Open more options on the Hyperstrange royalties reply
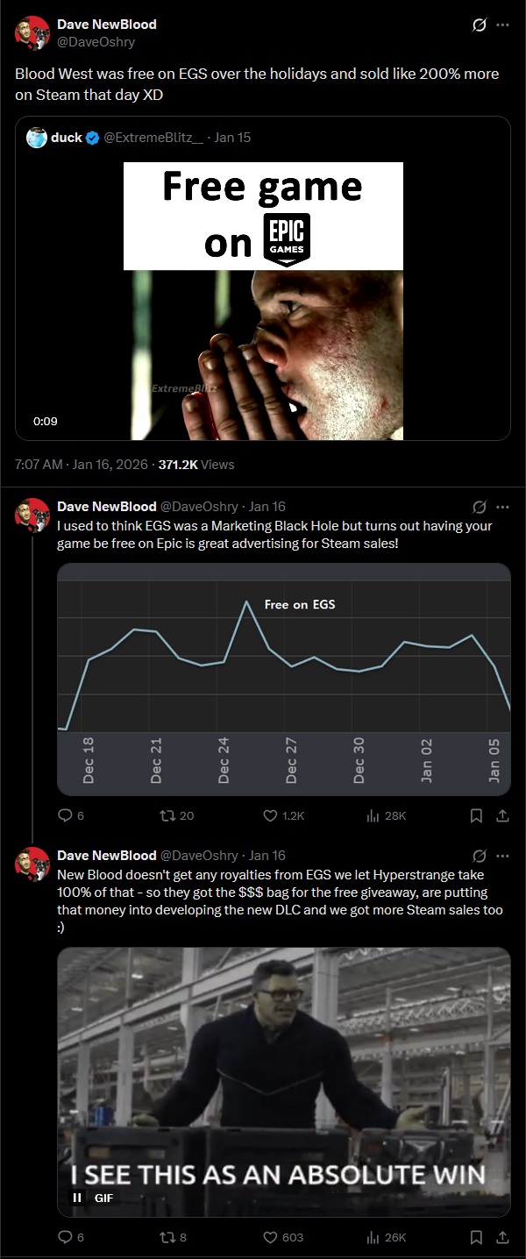The image size is (526, 1259). tap(502, 856)
